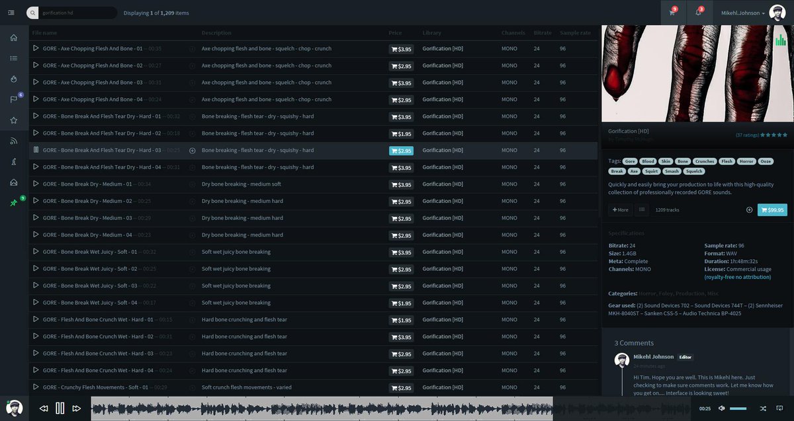Play GORE - Axe Chopping Flesh And Bone - 03
Viewport: 794px width, 421px height.
pos(36,83)
